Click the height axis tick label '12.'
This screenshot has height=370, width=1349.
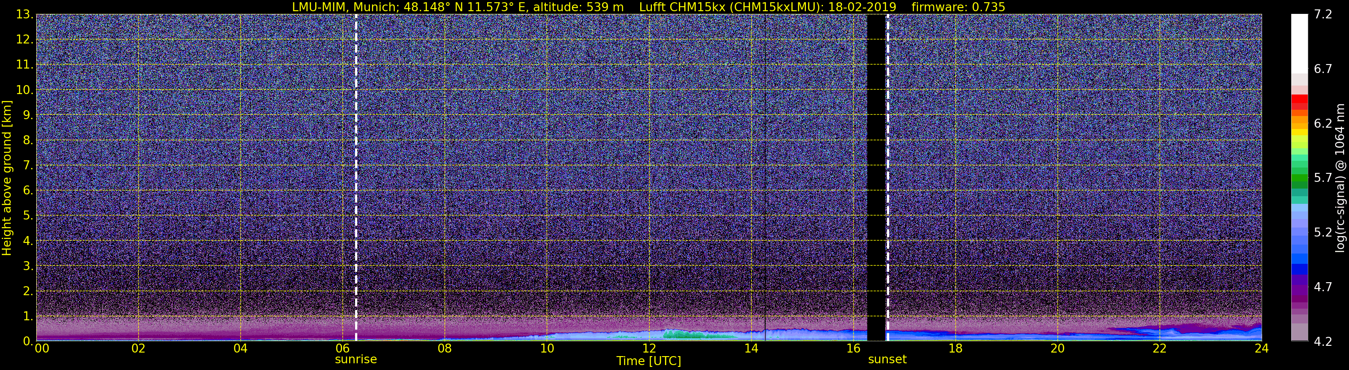(25, 39)
